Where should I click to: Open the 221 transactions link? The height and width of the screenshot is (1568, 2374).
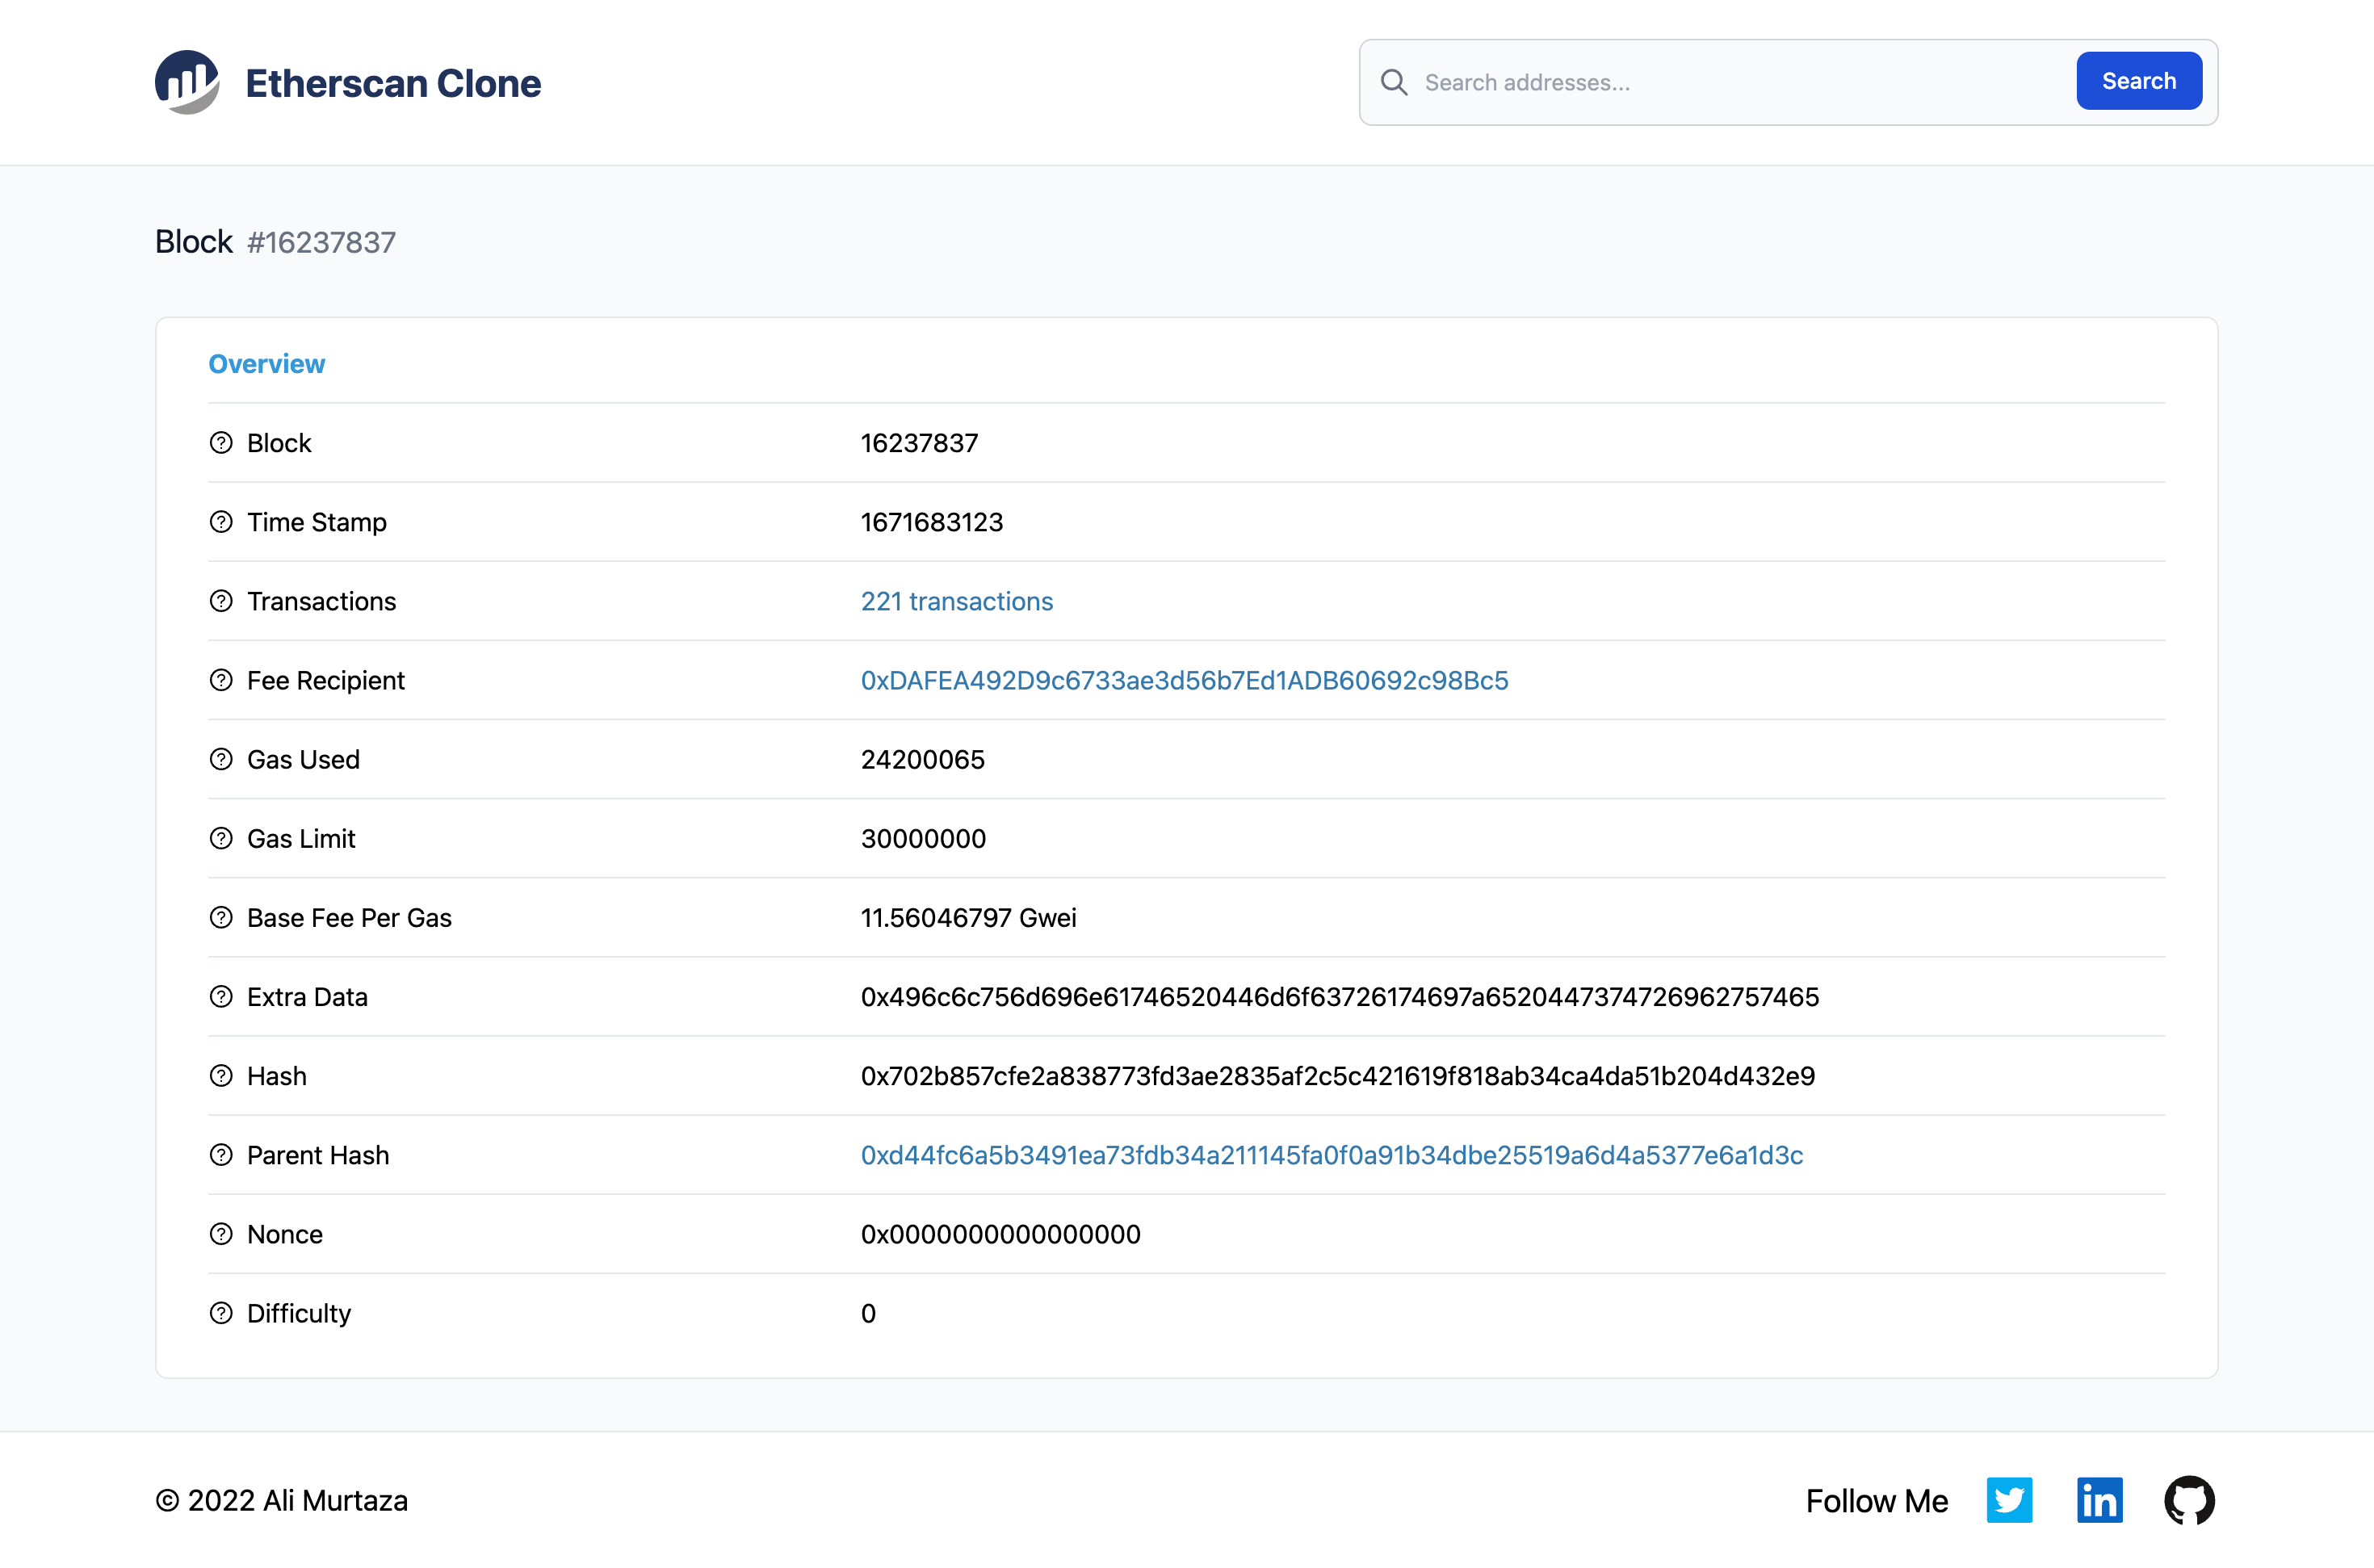click(956, 601)
